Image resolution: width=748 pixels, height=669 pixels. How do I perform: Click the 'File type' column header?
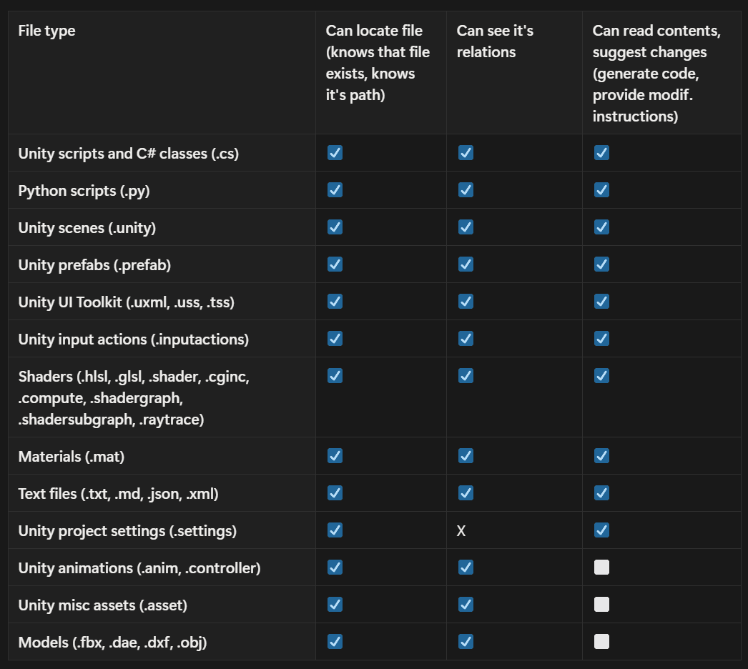click(46, 31)
